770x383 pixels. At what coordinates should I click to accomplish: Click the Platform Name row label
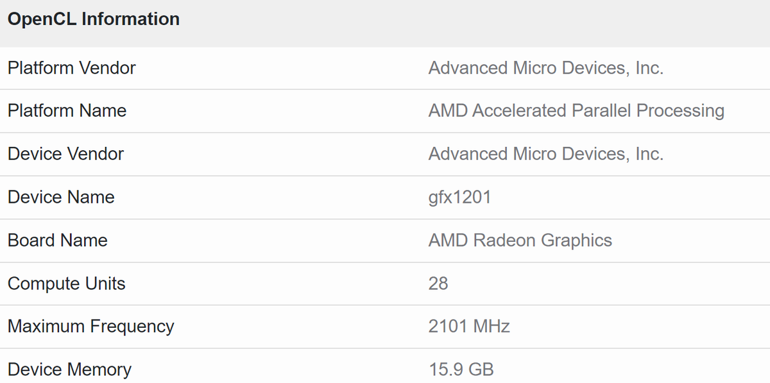coord(67,111)
